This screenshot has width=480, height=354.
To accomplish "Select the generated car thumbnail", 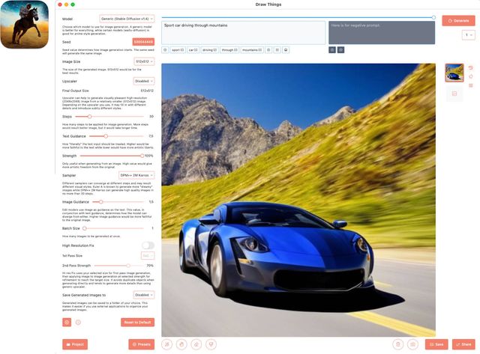I will (x=454, y=72).
